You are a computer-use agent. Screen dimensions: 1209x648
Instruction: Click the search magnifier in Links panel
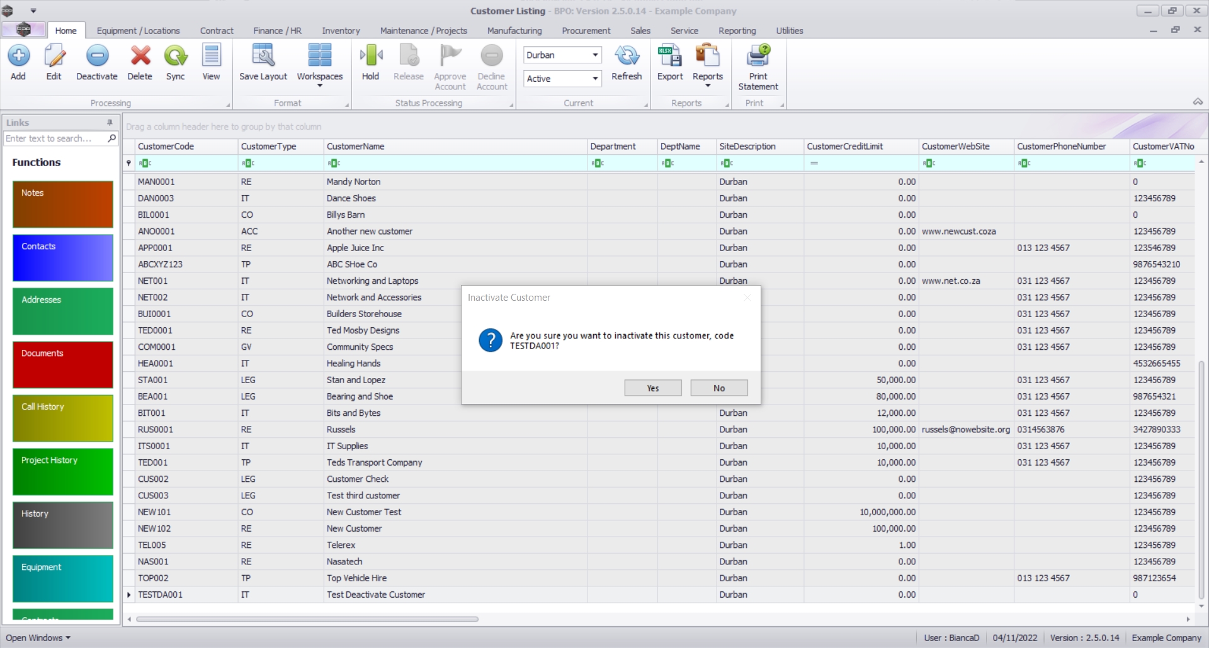(112, 138)
